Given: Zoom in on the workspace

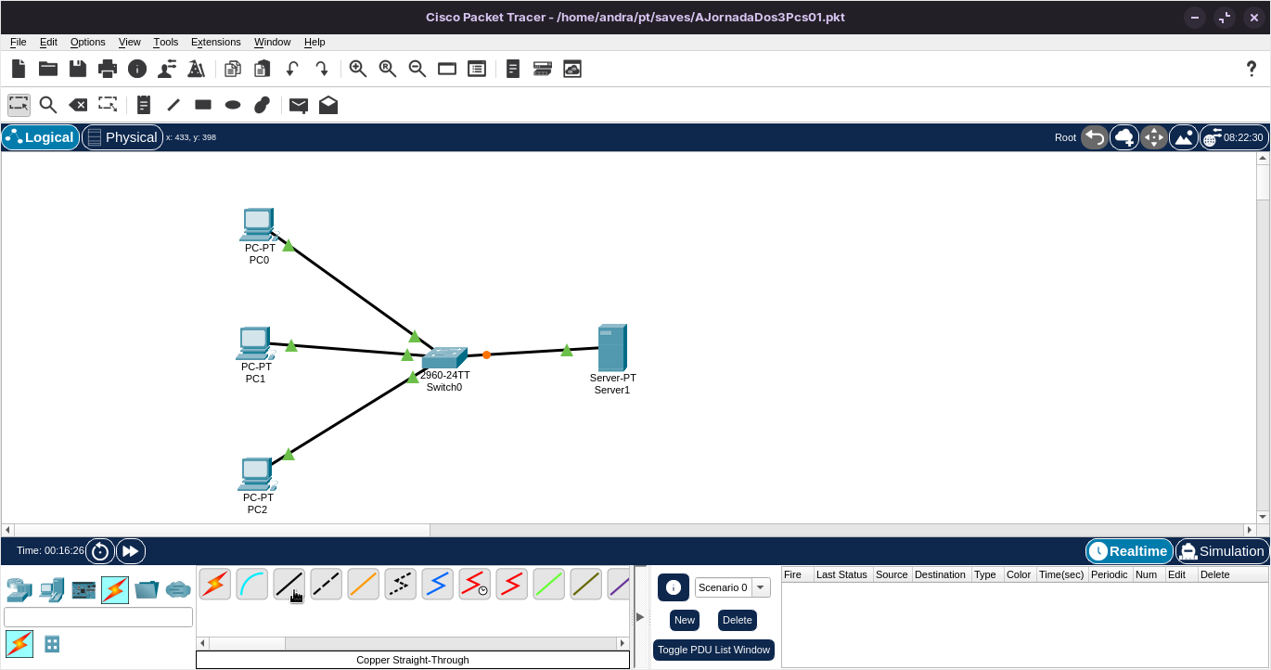Looking at the screenshot, I should [x=358, y=69].
